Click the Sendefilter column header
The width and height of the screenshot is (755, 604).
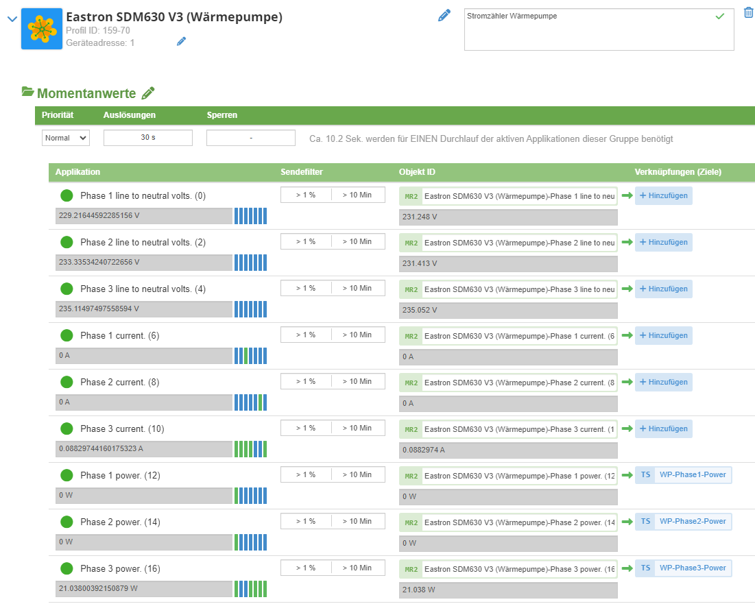[302, 172]
